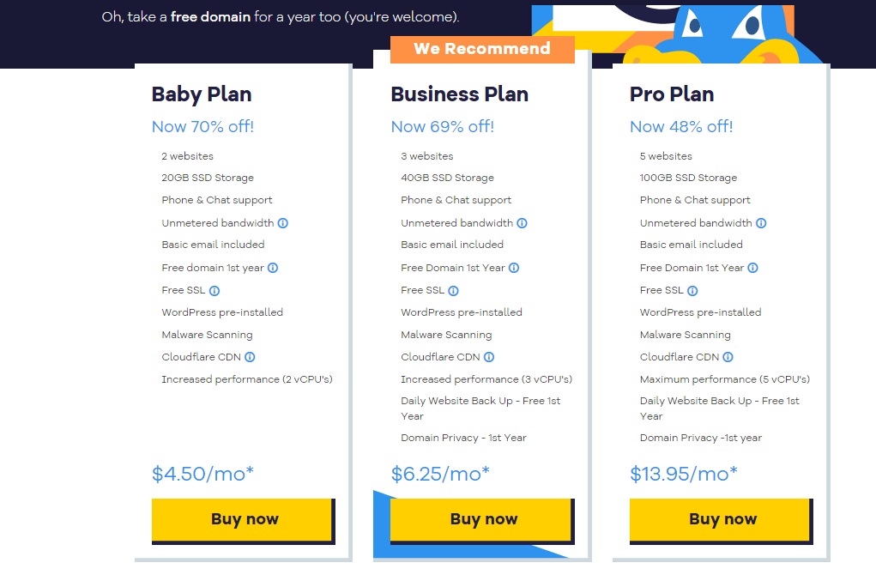Open info icon for Pro Plan Free Domain 1st Year
876x581 pixels.
click(752, 268)
